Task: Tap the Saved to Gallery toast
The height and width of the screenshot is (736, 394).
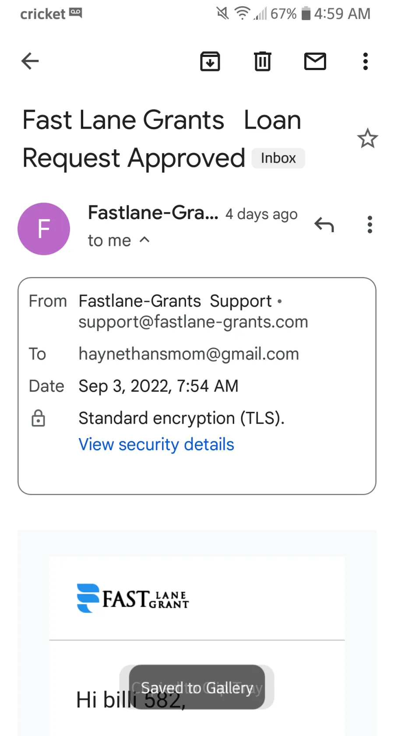Action: (x=197, y=687)
